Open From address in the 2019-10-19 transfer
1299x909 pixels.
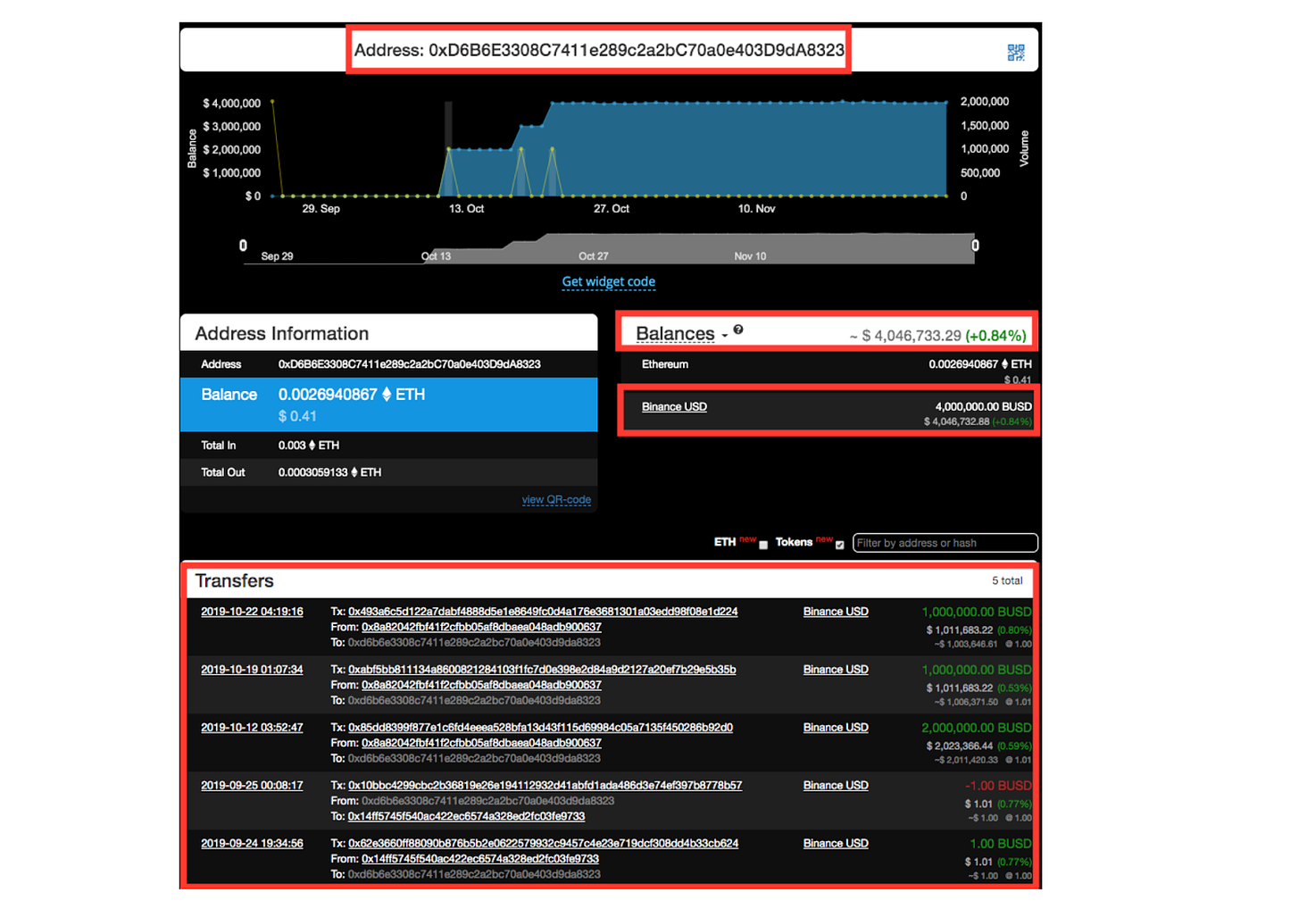(x=481, y=685)
